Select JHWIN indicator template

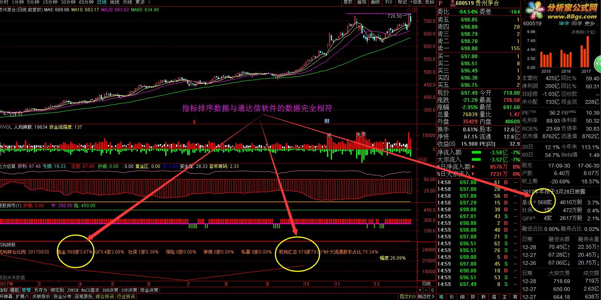(x=72, y=290)
